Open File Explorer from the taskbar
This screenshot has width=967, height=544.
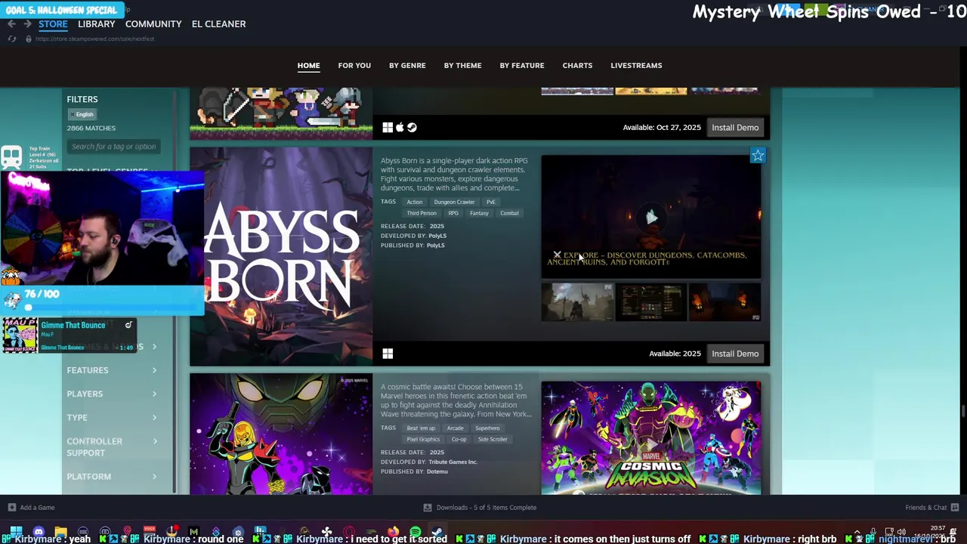(x=60, y=532)
